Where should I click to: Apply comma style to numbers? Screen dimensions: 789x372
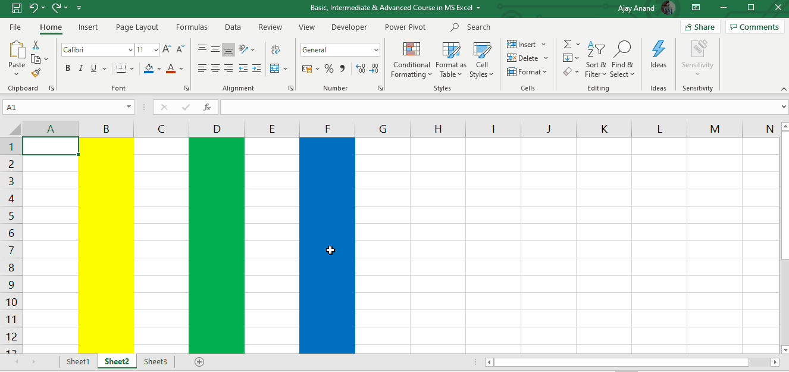[342, 68]
